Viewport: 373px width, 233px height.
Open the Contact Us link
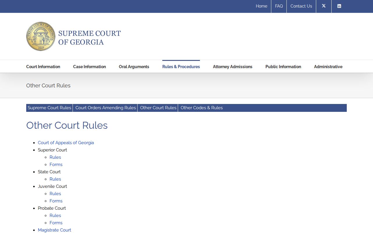pos(301,6)
